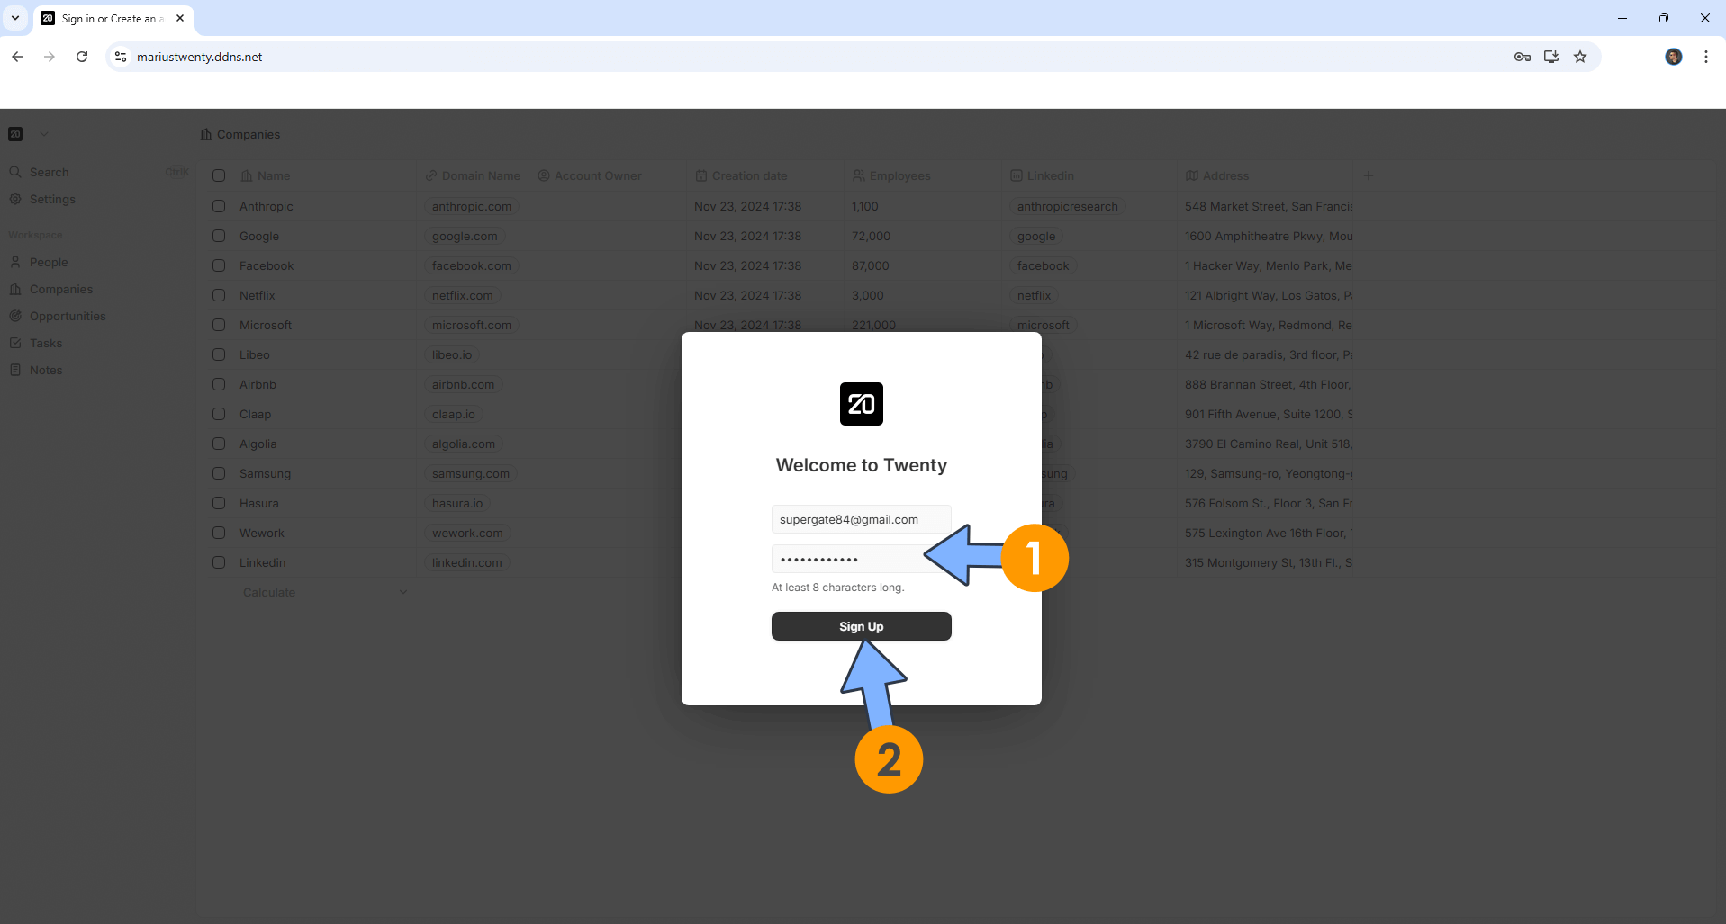Viewport: 1726px width, 924px height.
Task: Open the facebook.com domain link
Action: (471, 265)
